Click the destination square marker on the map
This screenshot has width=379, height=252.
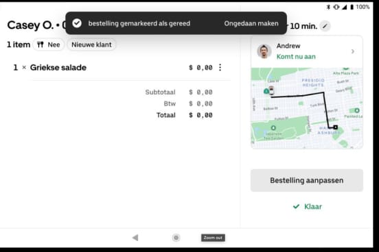(336, 127)
